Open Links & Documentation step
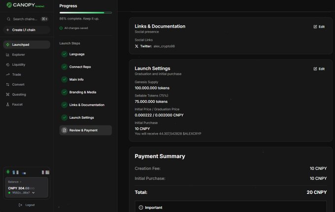Viewport: 335px width, 212px height. point(86,105)
